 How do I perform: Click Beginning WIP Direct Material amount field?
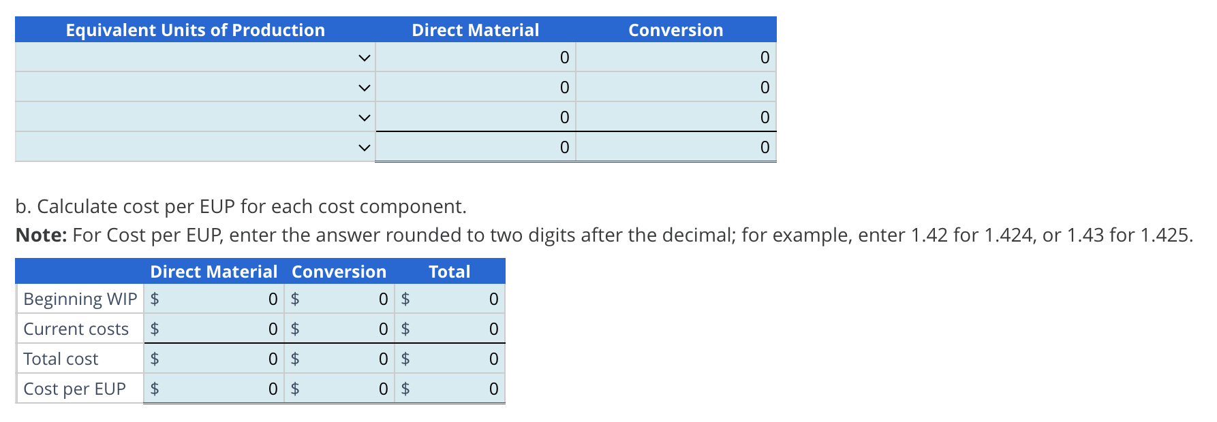pyautogui.click(x=218, y=298)
